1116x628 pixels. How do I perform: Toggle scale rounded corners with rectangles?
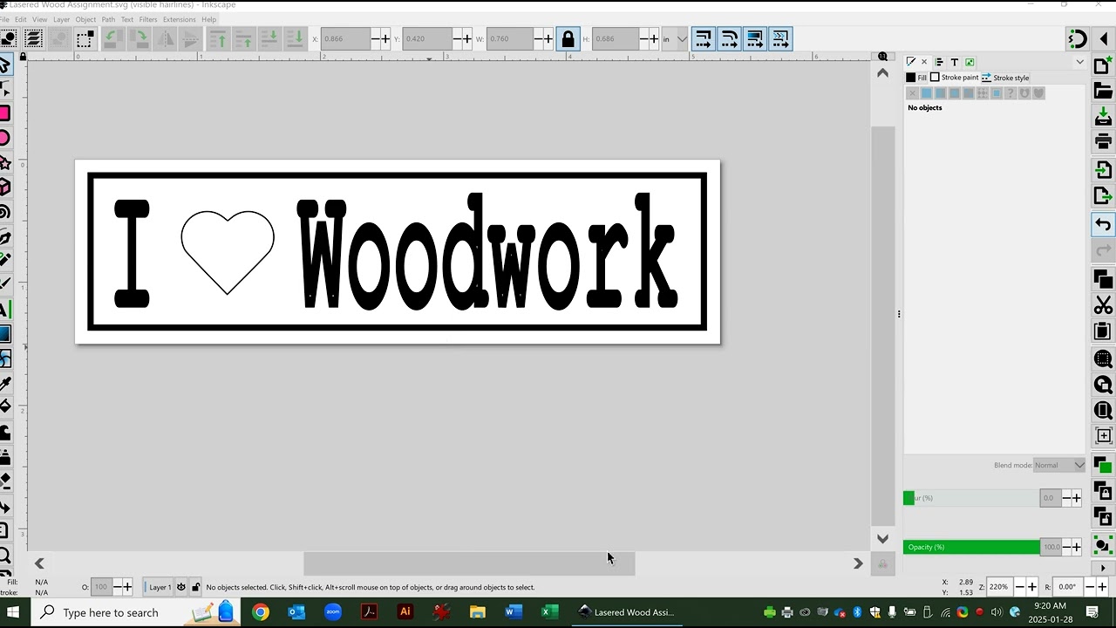(x=729, y=38)
